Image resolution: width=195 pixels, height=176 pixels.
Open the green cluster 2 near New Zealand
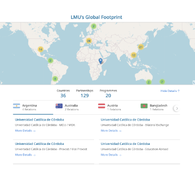162,82
